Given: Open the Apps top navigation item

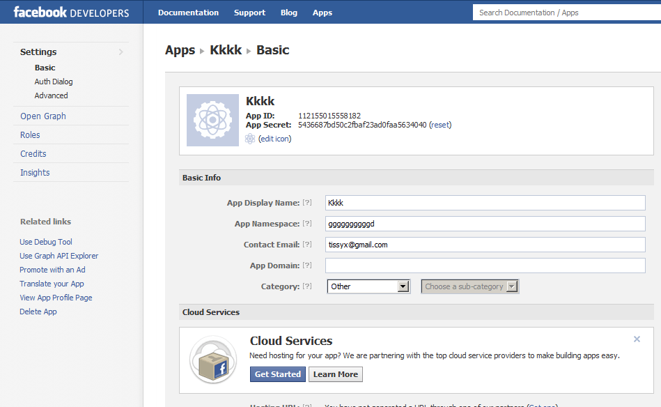Looking at the screenshot, I should pos(322,13).
